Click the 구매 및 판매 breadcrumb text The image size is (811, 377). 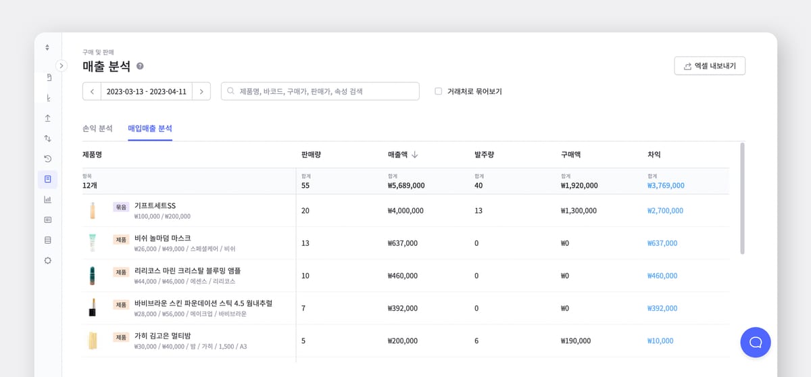tap(98, 52)
